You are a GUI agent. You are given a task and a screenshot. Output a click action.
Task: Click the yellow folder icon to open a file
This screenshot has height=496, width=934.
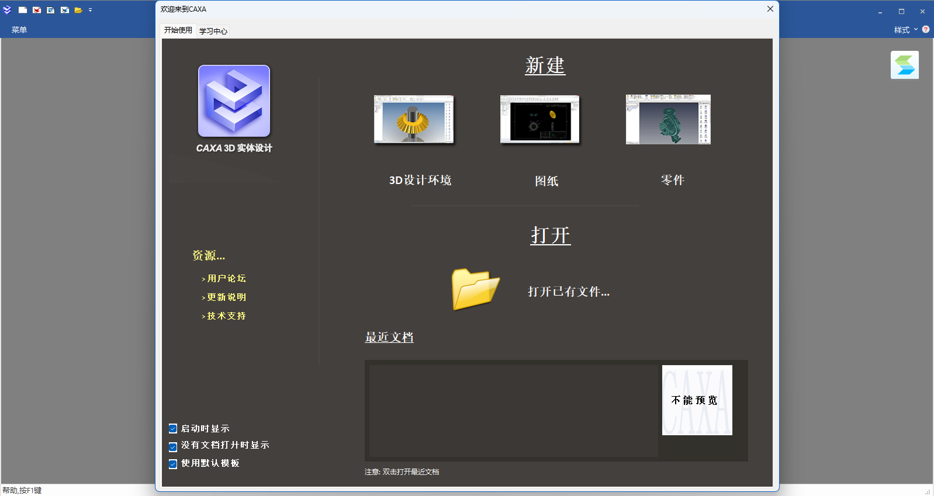[475, 289]
